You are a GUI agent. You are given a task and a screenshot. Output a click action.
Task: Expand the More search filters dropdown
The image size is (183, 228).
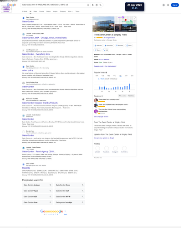click(x=71, y=11)
